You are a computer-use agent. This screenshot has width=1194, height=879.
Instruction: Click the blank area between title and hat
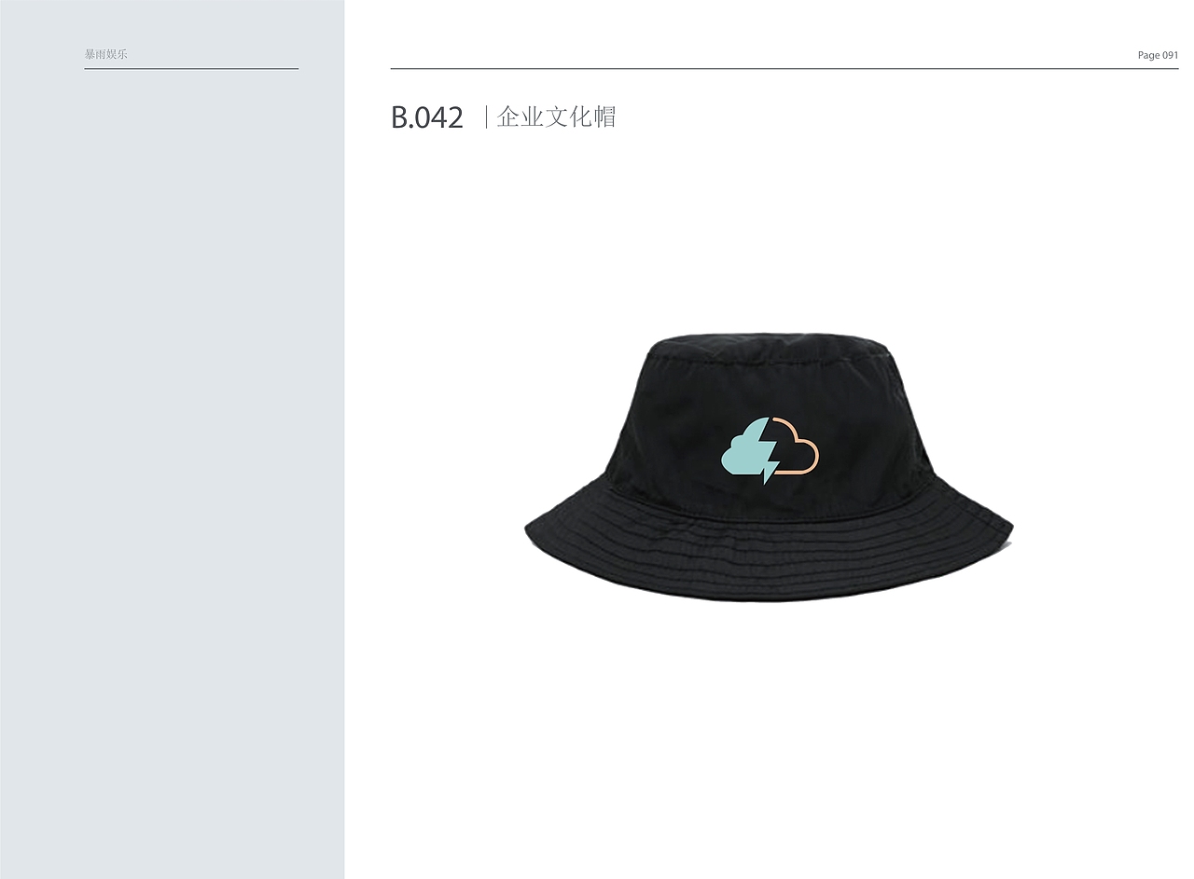[768, 233]
